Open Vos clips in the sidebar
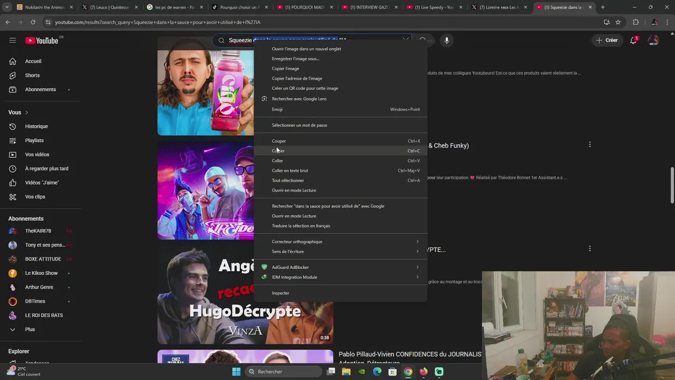The image size is (675, 380). coord(35,196)
